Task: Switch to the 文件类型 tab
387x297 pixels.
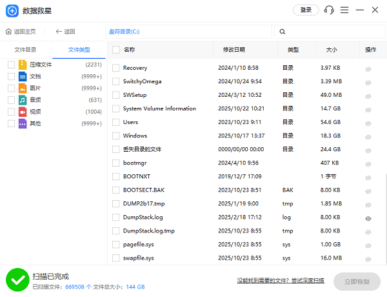Action: pos(79,50)
